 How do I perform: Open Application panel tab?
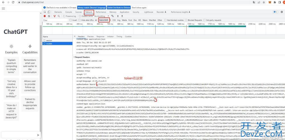pyautogui.click(x=125, y=12)
